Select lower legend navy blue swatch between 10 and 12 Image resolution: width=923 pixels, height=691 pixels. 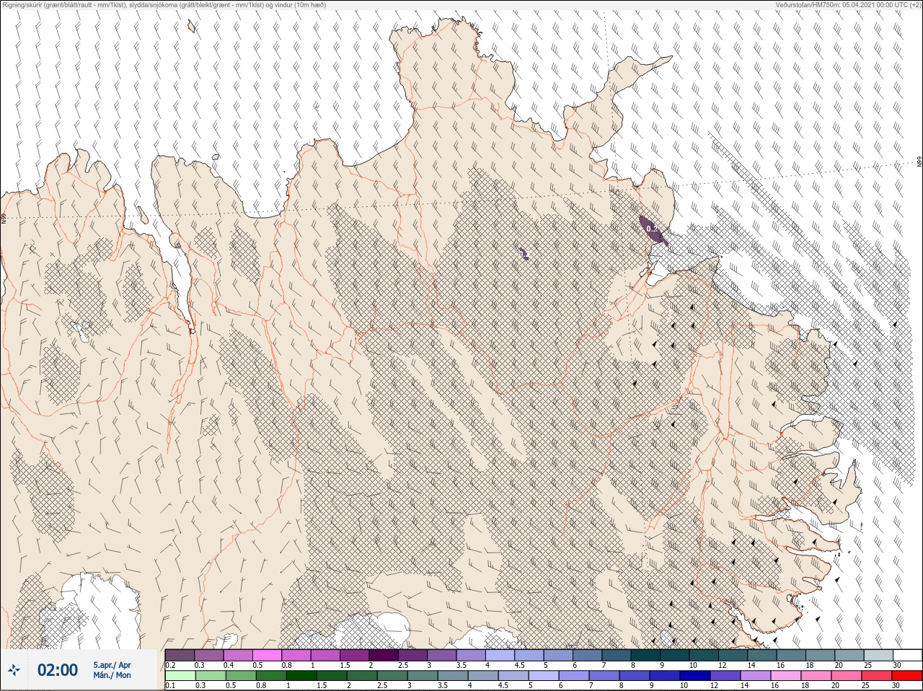coord(694,676)
